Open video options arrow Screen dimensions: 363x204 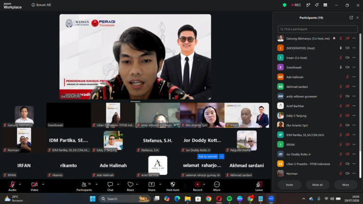click(x=43, y=184)
